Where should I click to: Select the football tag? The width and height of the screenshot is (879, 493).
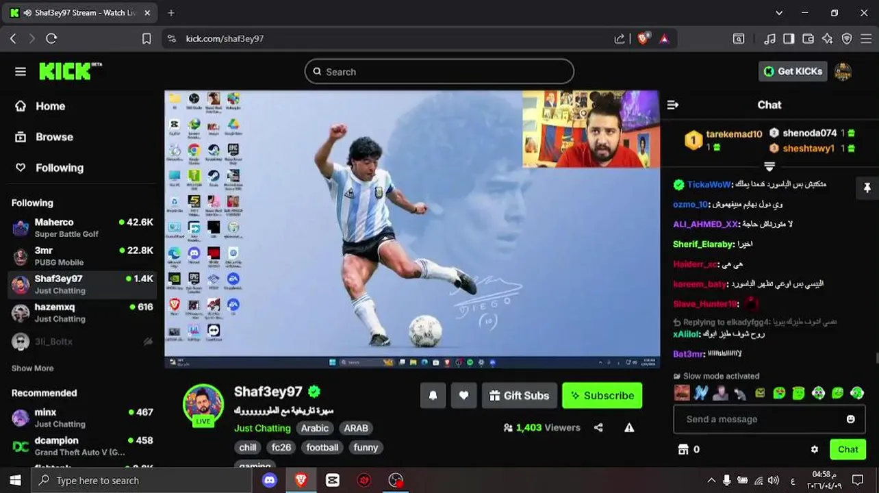322,447
